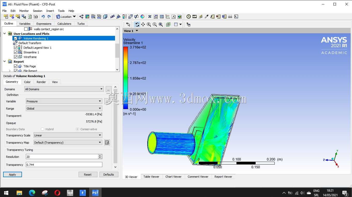Insert a Volume Rendering object
This screenshot has width=352, height=197.
pyautogui.click(x=105, y=17)
